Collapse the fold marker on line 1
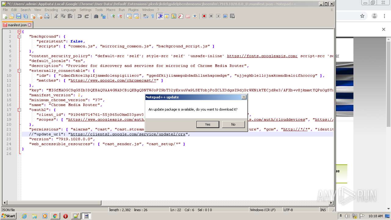 click(x=19, y=31)
